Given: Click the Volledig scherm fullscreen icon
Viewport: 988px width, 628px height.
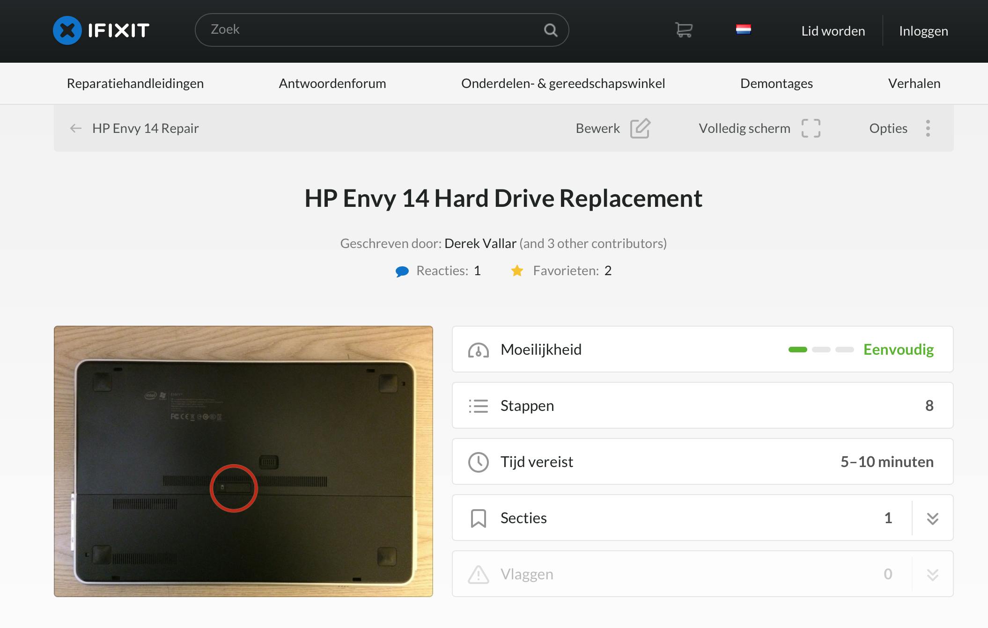Looking at the screenshot, I should tap(811, 128).
